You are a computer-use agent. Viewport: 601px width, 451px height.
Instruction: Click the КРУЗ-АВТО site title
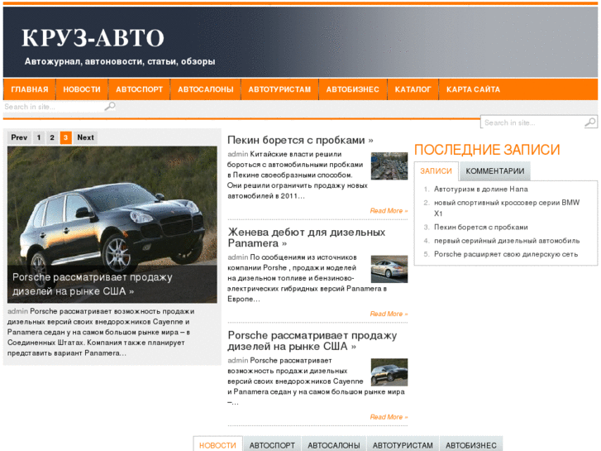click(x=93, y=37)
